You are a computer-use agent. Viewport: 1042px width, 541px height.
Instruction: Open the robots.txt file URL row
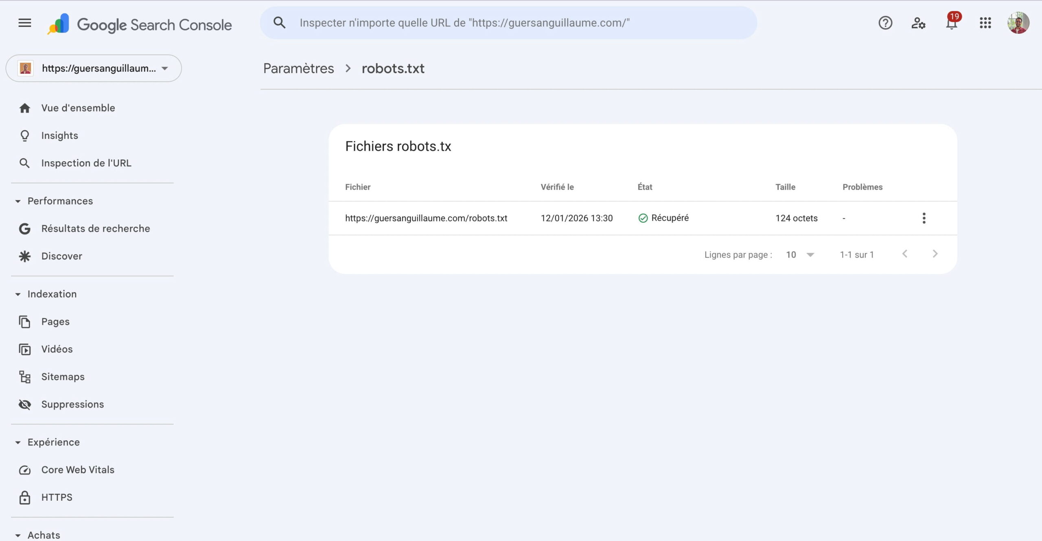[426, 218]
